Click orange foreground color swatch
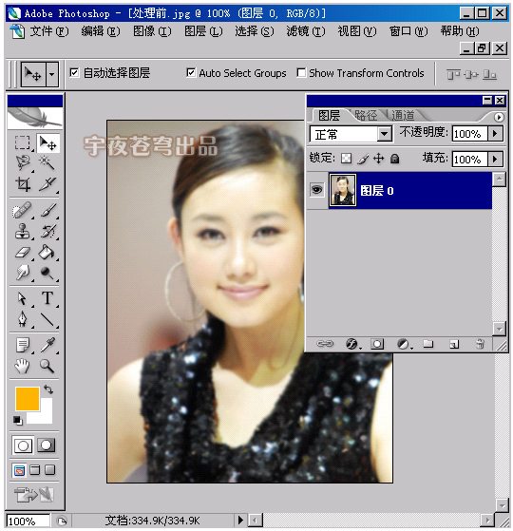This screenshot has height=531, width=513. tap(28, 399)
